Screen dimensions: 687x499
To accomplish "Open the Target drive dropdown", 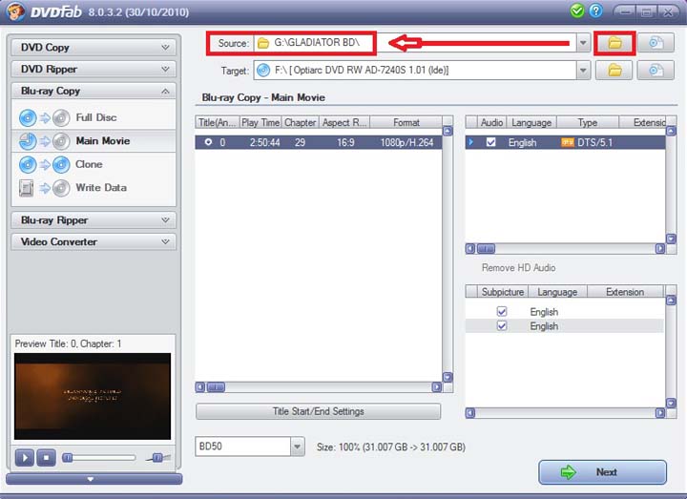I will (x=583, y=70).
